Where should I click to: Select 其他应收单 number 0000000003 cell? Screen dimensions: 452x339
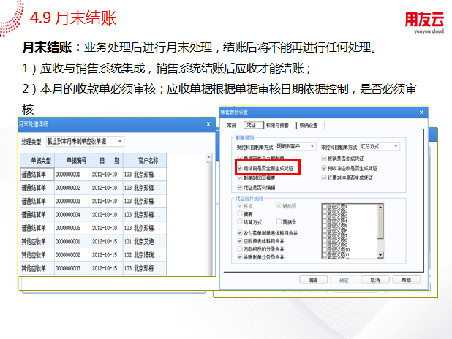pyautogui.click(x=72, y=268)
